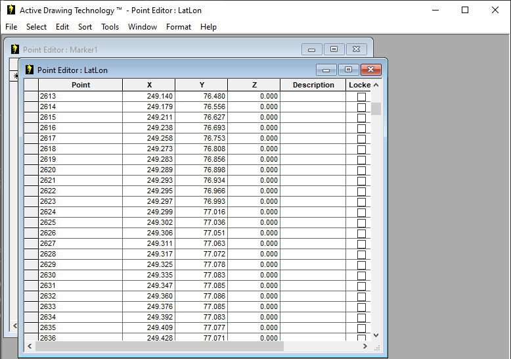Check the Locked box for point 2613
The width and height of the screenshot is (511, 359).
coord(361,97)
